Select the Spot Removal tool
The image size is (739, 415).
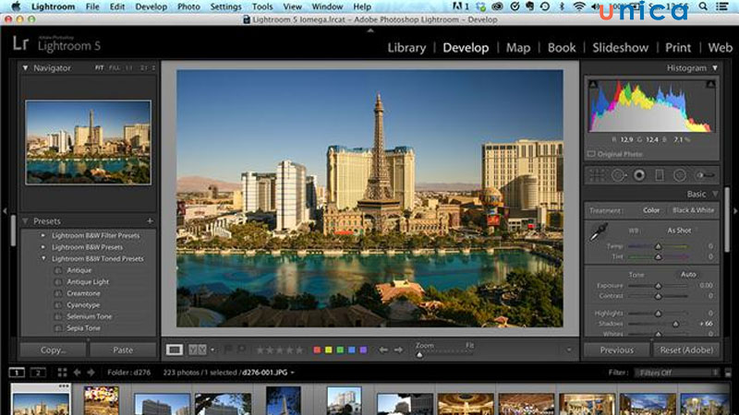[618, 175]
